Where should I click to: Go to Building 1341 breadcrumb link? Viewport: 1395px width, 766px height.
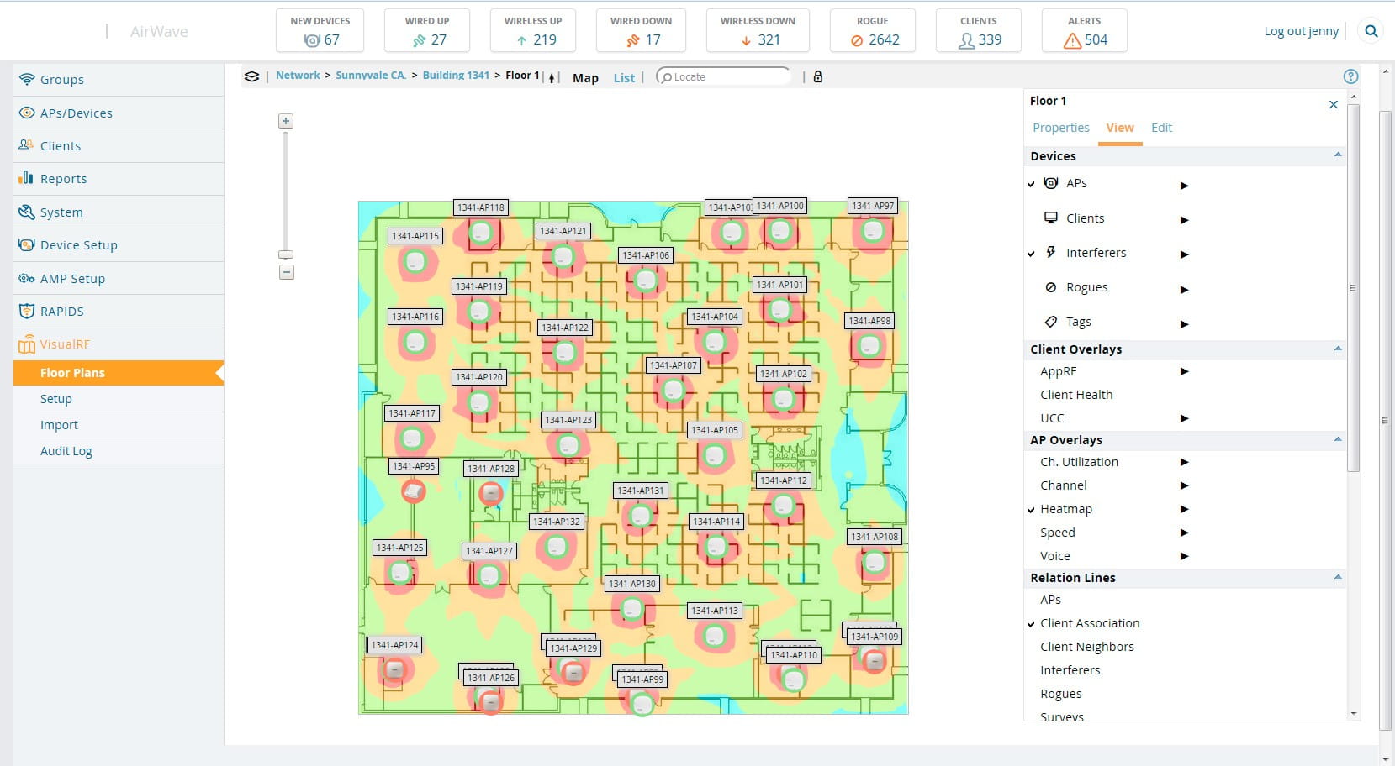tap(456, 76)
